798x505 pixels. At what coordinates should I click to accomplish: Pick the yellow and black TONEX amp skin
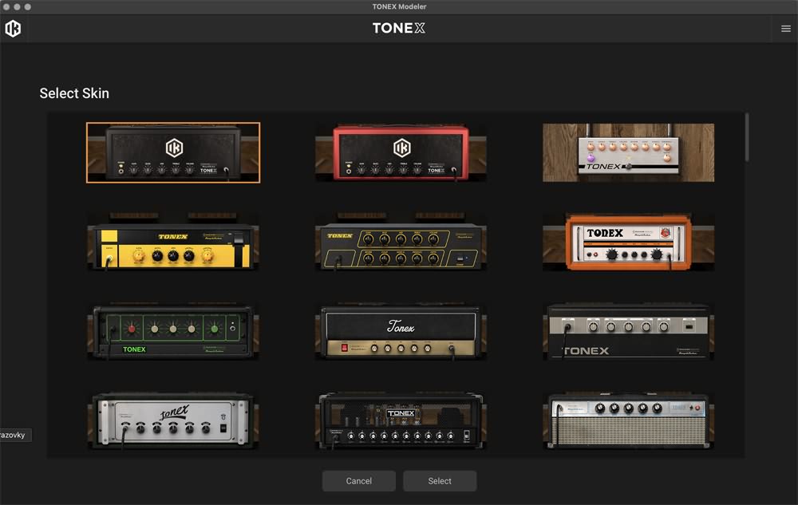(x=173, y=243)
